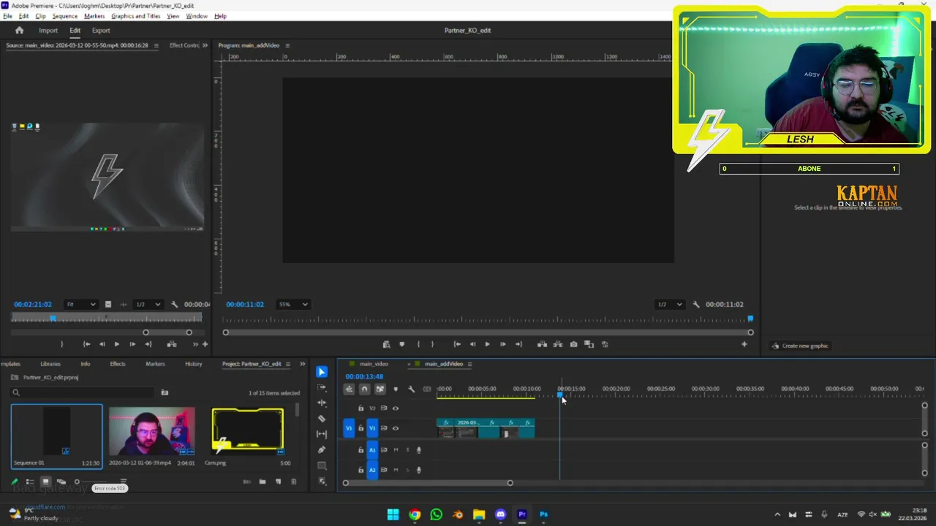Click Program monitor settings wrench

point(696,305)
